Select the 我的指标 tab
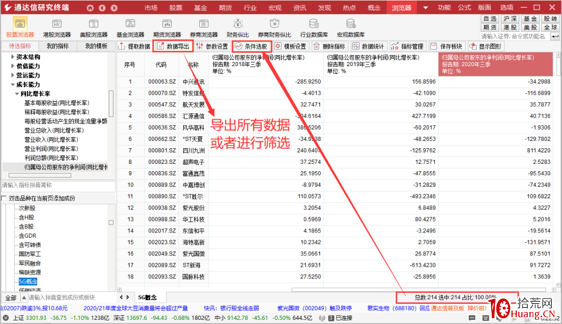The image size is (562, 324). coord(57,46)
